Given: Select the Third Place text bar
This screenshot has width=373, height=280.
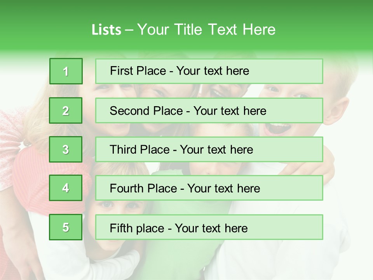Looking at the screenshot, I should [x=209, y=149].
